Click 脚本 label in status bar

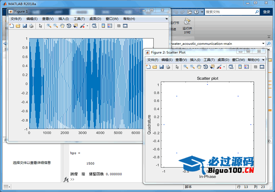(188, 187)
